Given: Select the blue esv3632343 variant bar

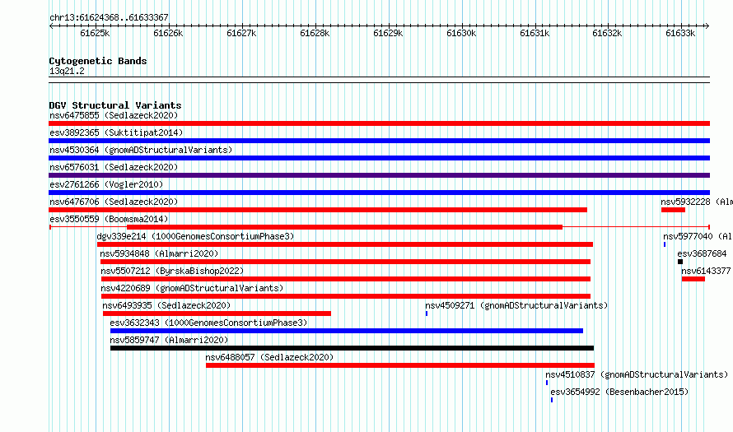Looking at the screenshot, I should pos(347,331).
